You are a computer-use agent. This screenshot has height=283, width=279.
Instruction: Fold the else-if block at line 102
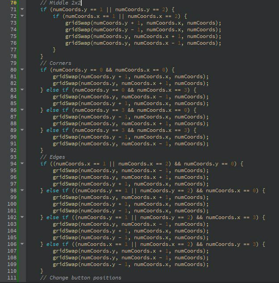pyautogui.click(x=22, y=217)
